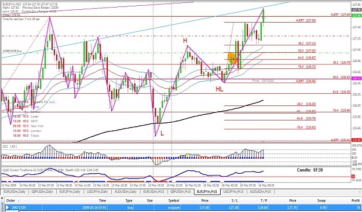The width and height of the screenshot is (362, 212).
Task: Click the ALERT (127.64) label on the chart
Action: pos(341,14)
